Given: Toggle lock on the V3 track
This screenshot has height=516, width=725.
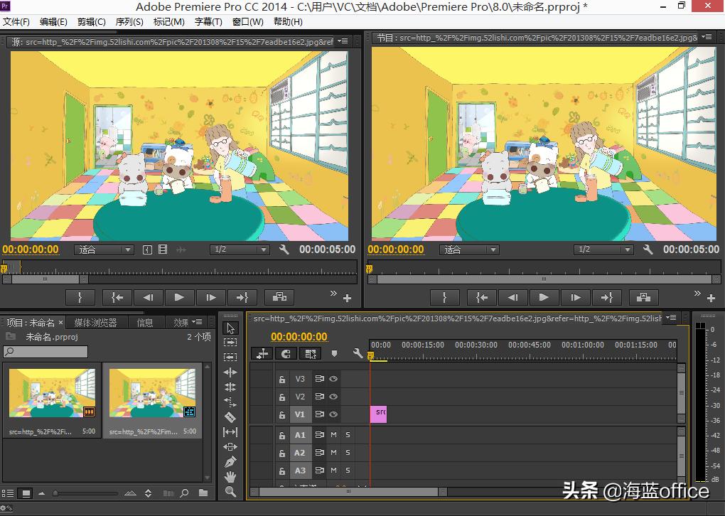Looking at the screenshot, I should 282,380.
